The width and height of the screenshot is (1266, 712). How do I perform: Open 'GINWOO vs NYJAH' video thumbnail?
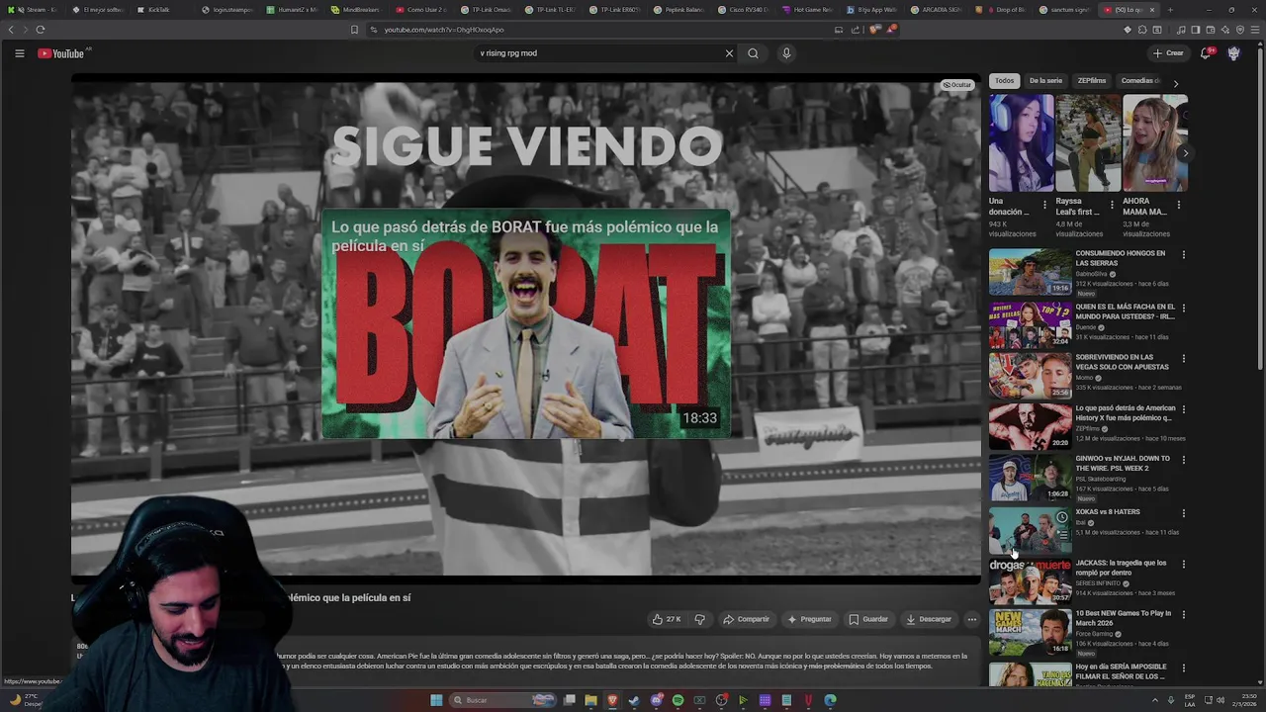1030,477
